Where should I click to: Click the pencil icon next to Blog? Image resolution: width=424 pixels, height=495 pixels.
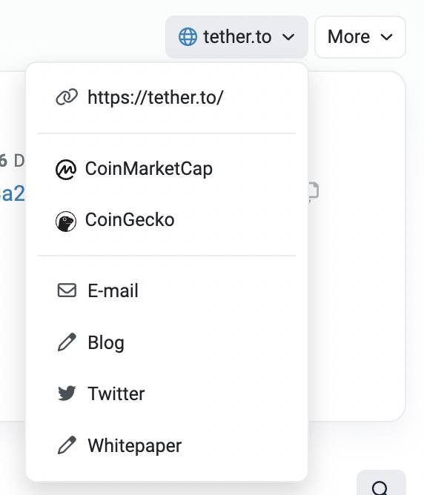click(x=67, y=342)
